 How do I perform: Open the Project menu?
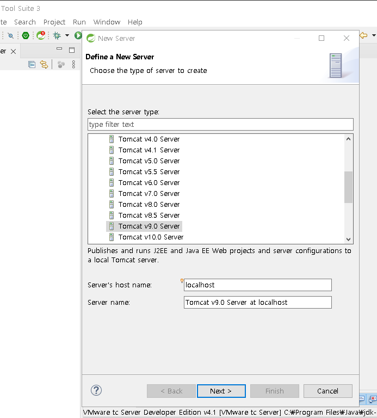pos(54,22)
